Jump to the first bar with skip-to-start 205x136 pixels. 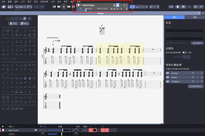click(x=54, y=7)
